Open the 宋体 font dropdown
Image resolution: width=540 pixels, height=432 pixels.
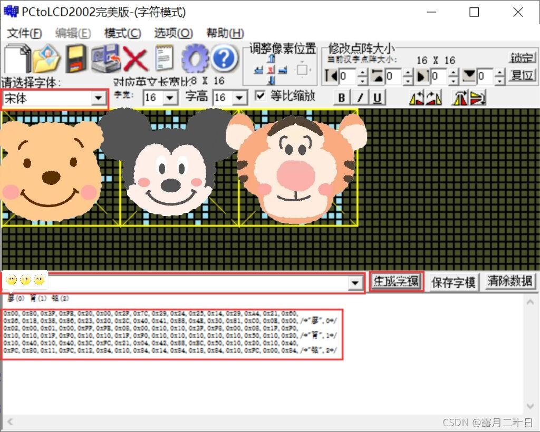pyautogui.click(x=99, y=99)
